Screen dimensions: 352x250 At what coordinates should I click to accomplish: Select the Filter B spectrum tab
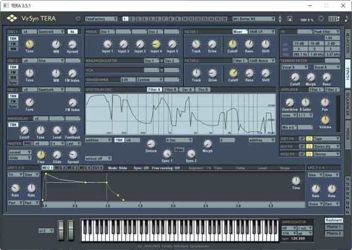170,90
